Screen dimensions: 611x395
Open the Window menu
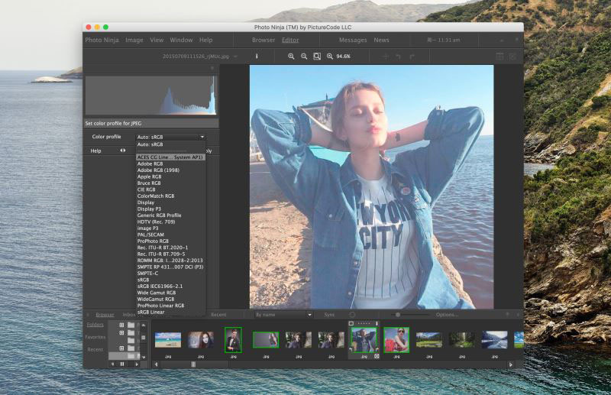click(181, 40)
